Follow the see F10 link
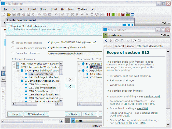The width and height of the screenshot is (172, 129). pos(143,108)
